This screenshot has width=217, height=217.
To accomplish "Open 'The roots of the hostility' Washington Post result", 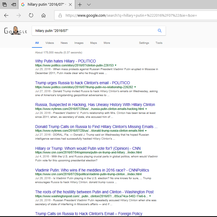I will click(94, 192).
